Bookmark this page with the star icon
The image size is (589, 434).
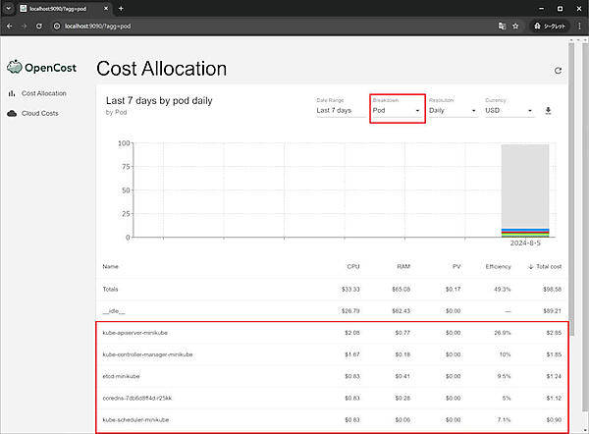pos(515,26)
